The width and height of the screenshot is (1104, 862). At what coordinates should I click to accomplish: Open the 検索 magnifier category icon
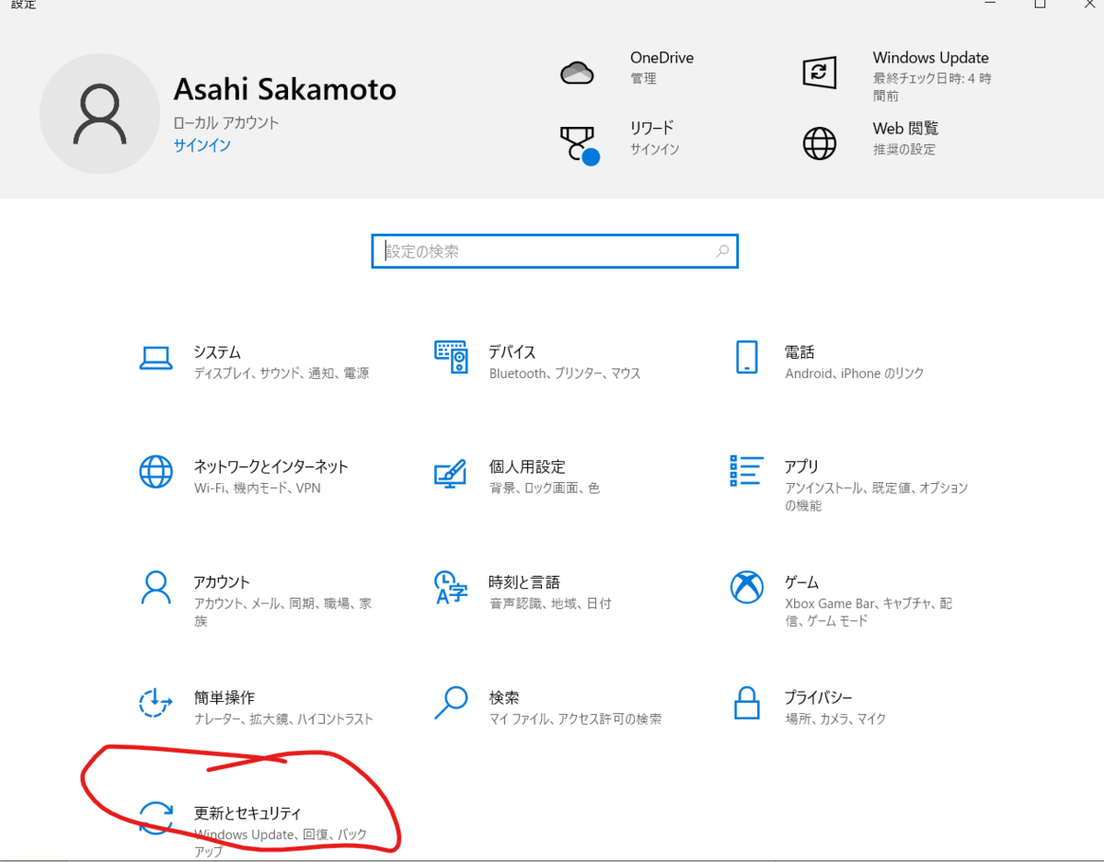tap(451, 703)
